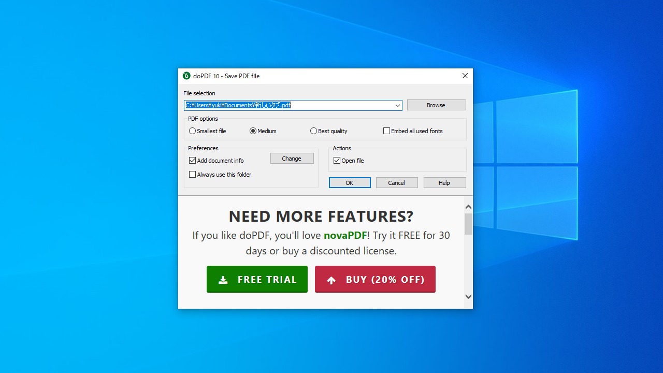Viewport: 663px width, 373px height.
Task: Click the ad panel scroll-down arrow
Action: pos(468,297)
